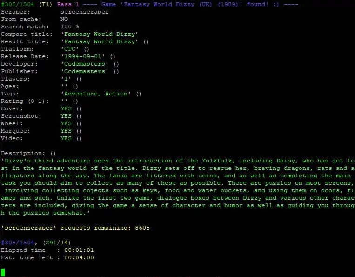
Task: Click the 'NO' cache value
Action: pos(64,19)
